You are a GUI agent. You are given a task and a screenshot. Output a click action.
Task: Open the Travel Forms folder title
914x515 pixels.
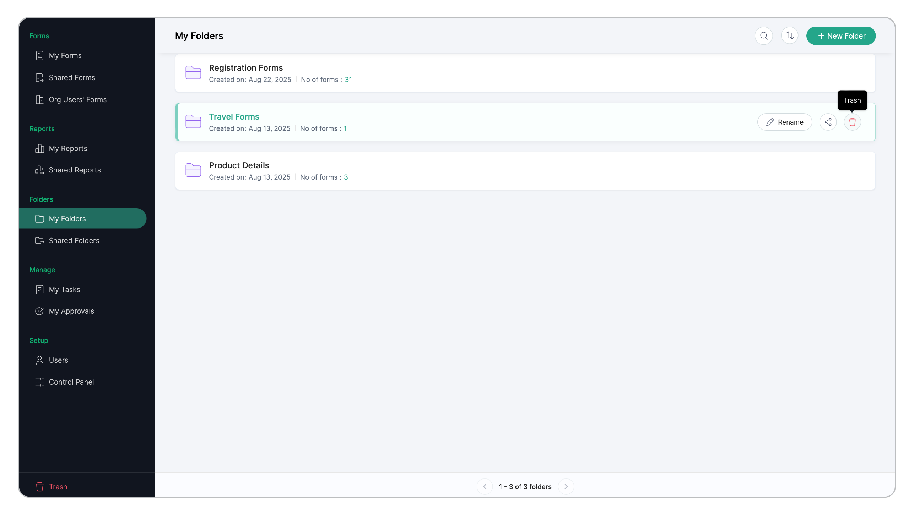point(234,117)
